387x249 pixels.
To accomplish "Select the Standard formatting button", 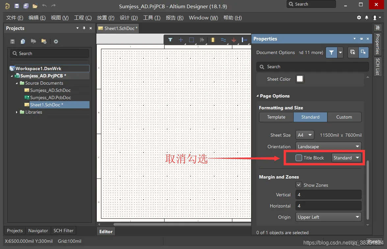I will coord(310,117).
